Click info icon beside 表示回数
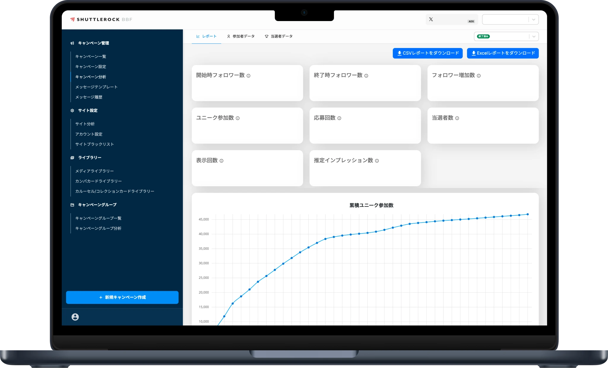Screen dimensions: 608x368 [x=221, y=161]
